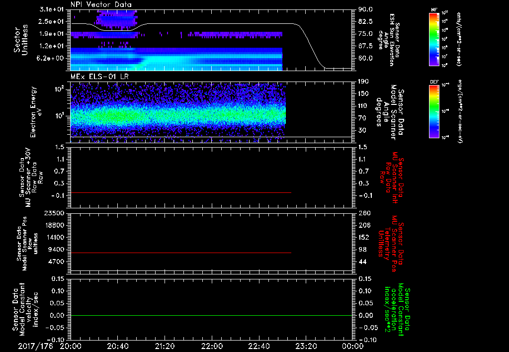Click the "Sector Unitless" axis title
This screenshot has width=509, height=352.
click(x=21, y=40)
